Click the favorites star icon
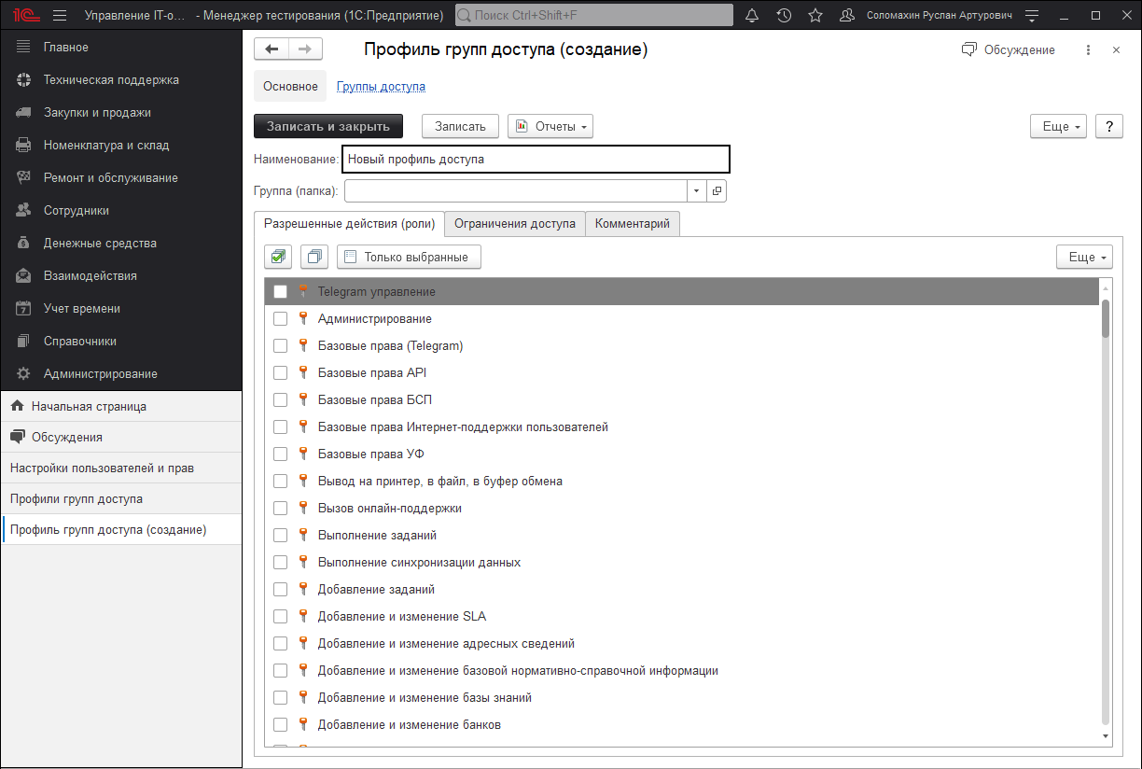Viewport: 1142px width, 769px height. tap(815, 16)
